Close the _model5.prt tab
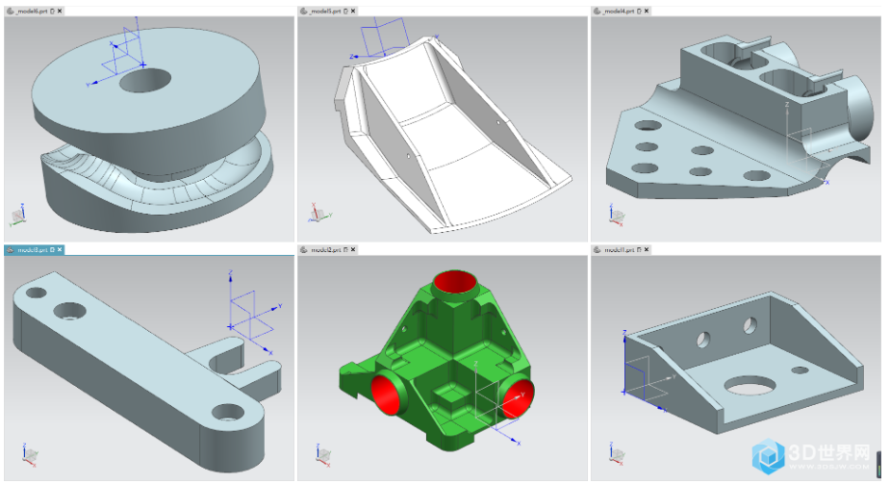 coord(352,10)
